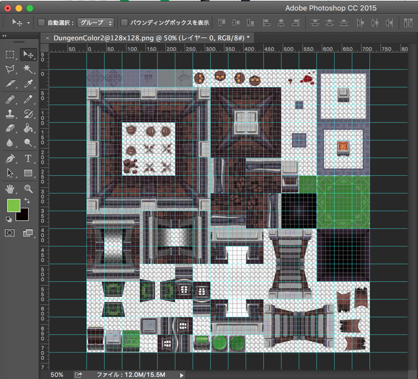The width and height of the screenshot is (418, 379).
Task: Select the Pencil tool
Action: pyautogui.click(x=28, y=100)
